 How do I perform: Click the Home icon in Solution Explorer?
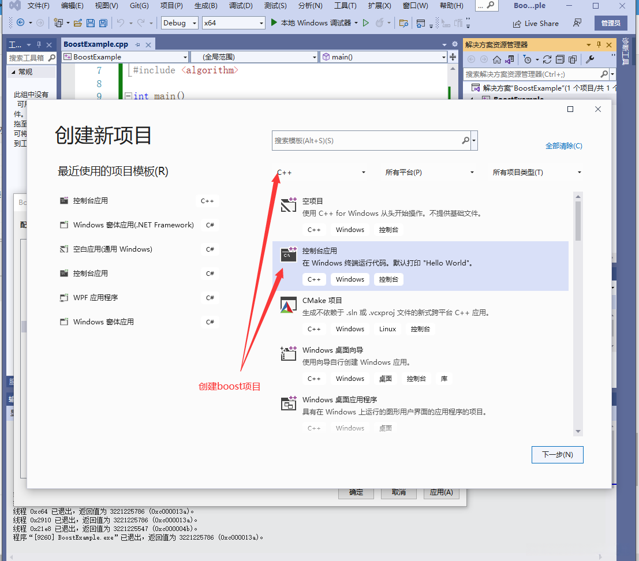pyautogui.click(x=497, y=59)
